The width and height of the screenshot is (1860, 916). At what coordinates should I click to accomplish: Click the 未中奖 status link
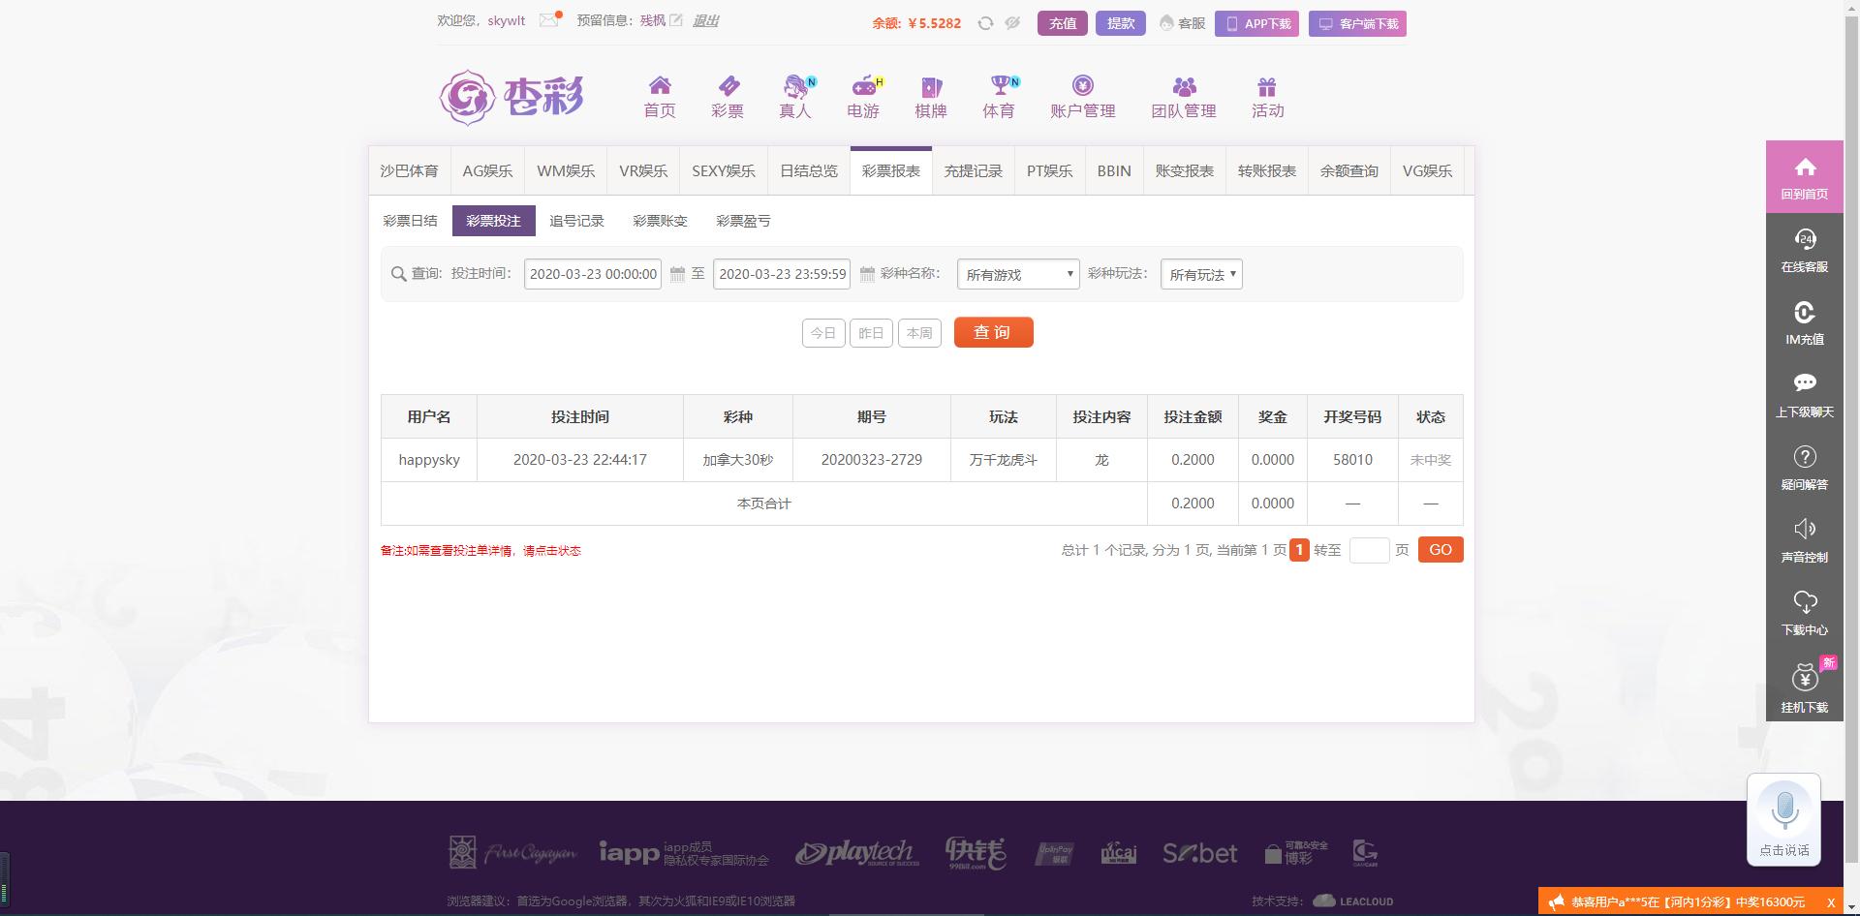pos(1430,460)
